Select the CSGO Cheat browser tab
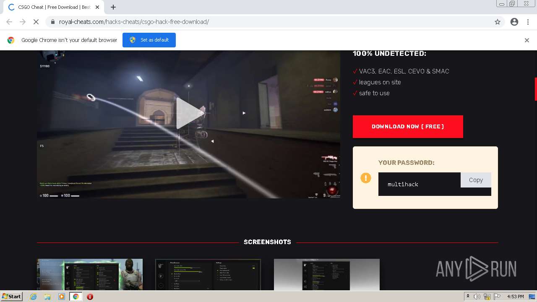The image size is (537, 302). point(54,7)
